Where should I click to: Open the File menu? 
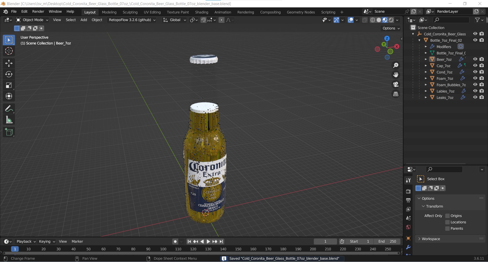[x=14, y=11]
